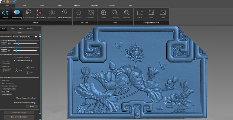This screenshot has width=233, height=120.
Task: Open the Mesh ribbon tab
Action: (x=60, y=6)
